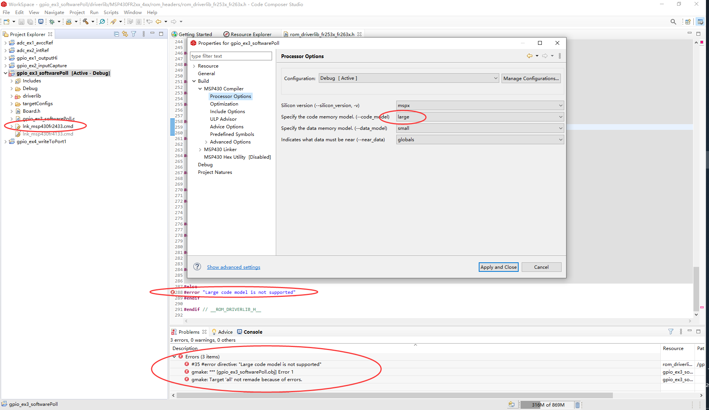Viewport: 709px width, 410px height.
Task: Click the Debug bug icon in toolbar
Action: click(52, 22)
